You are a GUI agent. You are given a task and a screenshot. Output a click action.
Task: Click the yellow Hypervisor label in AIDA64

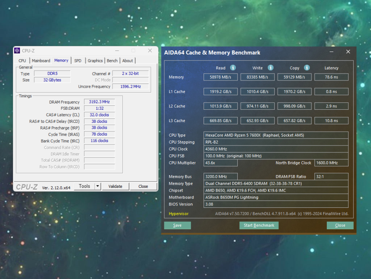click(x=179, y=214)
